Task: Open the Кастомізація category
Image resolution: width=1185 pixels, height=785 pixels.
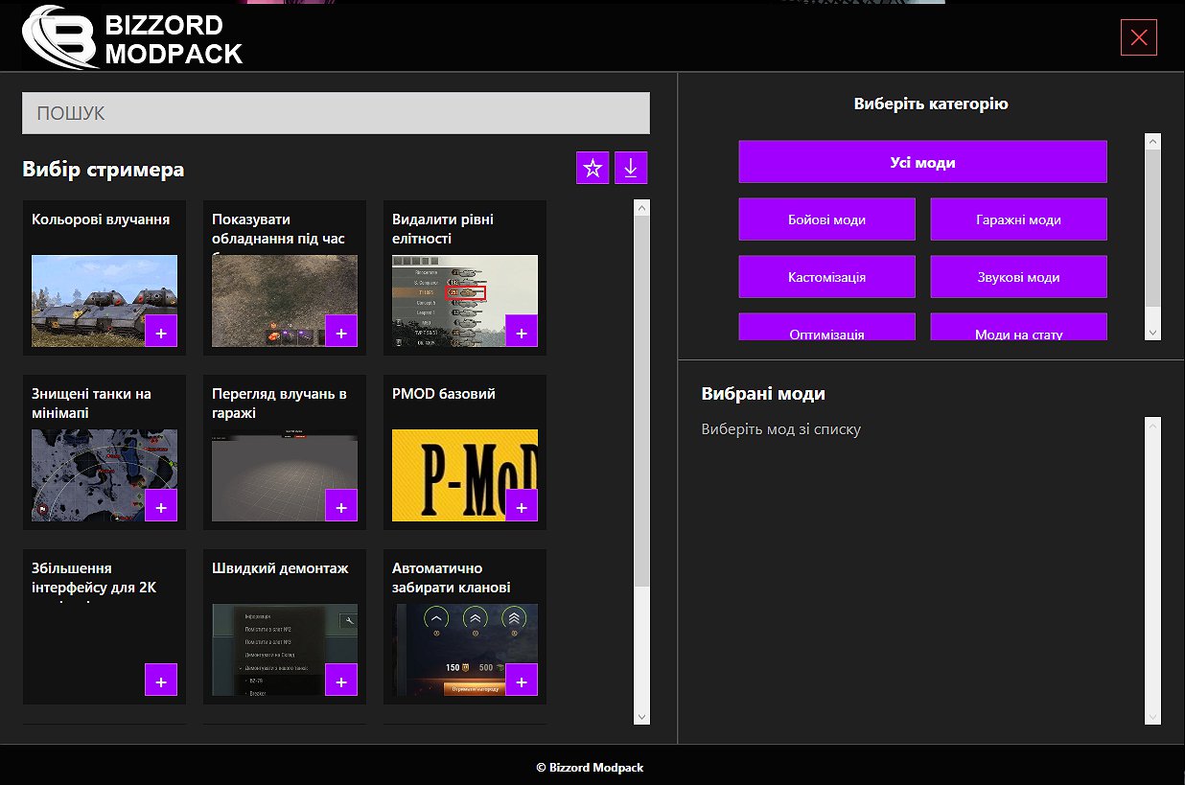Action: [826, 277]
